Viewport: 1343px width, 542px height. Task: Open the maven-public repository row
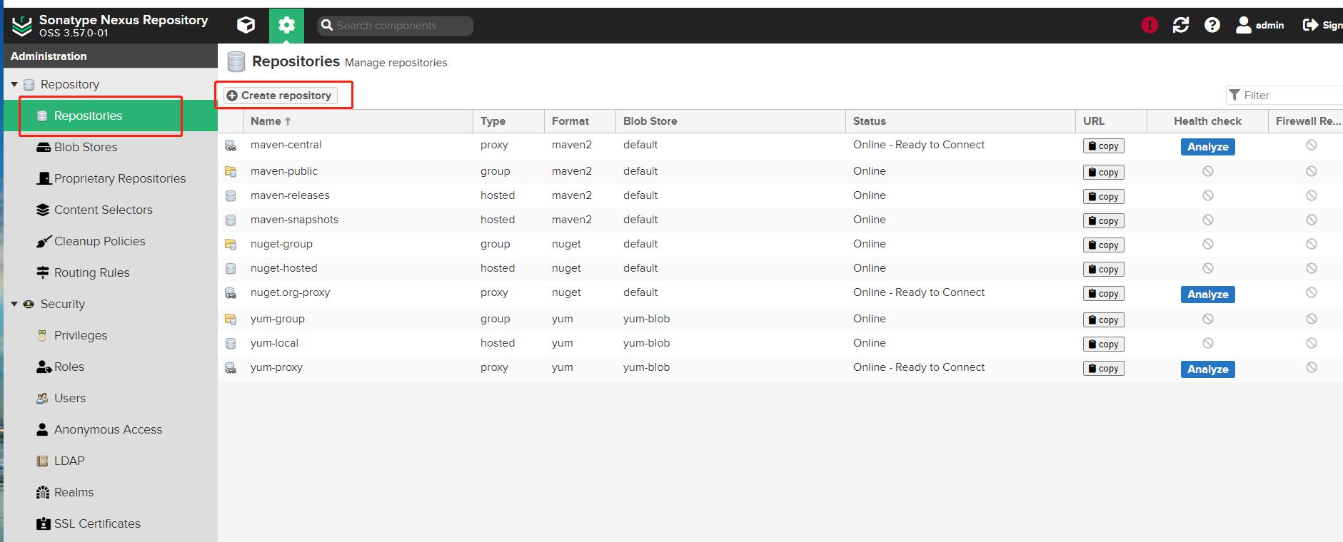(780, 171)
